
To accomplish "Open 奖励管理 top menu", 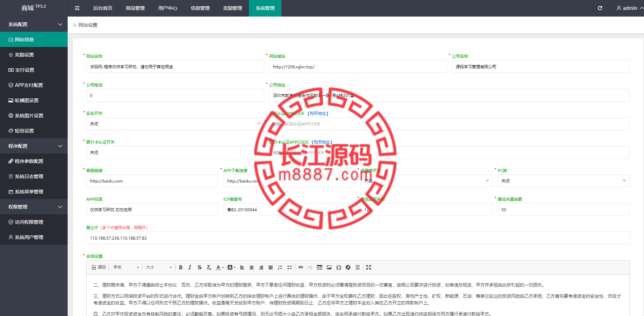I will pyautogui.click(x=233, y=8).
